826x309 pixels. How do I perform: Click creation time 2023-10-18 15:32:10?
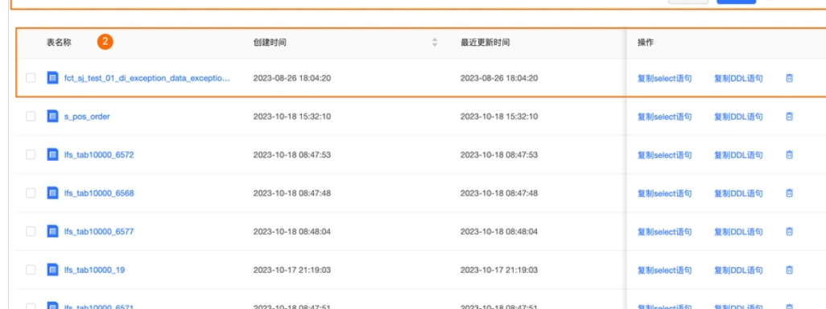click(x=292, y=117)
